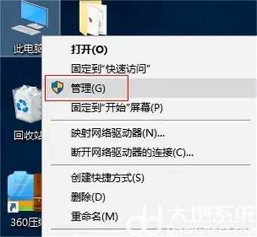Click the 此电脑 icon label text
The image size is (257, 237).
click(x=27, y=49)
